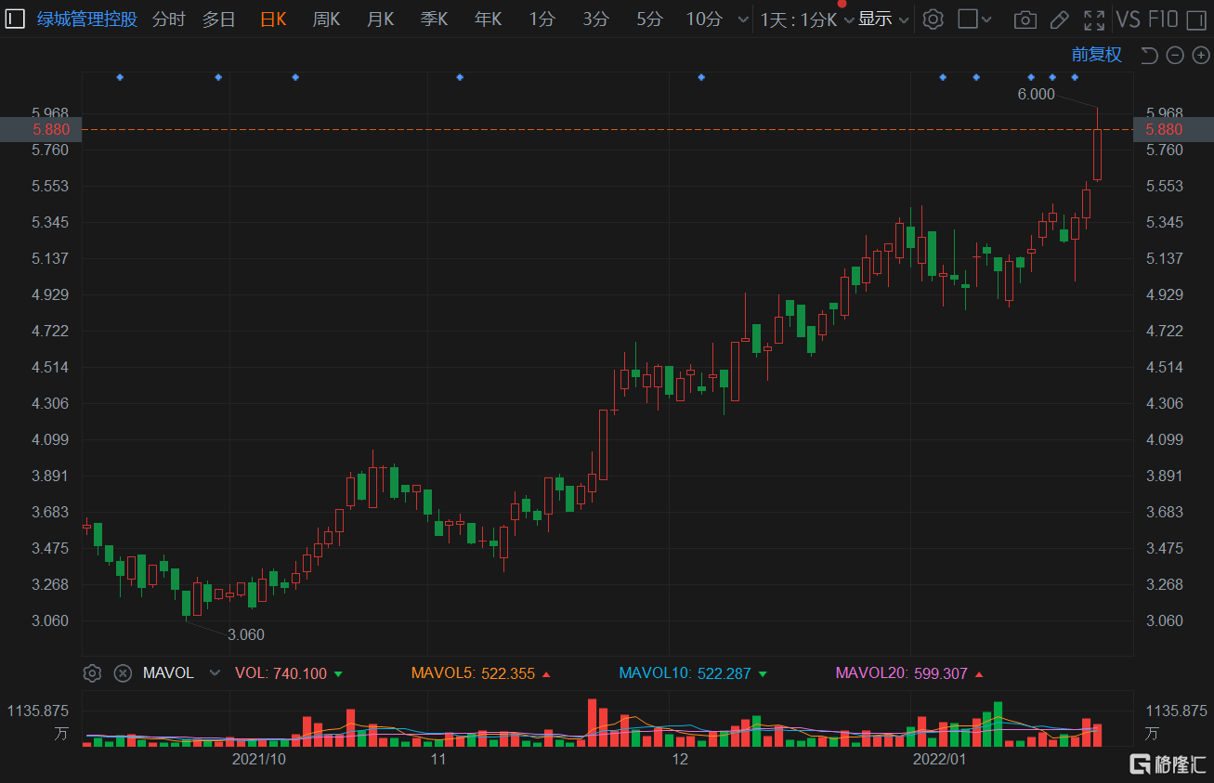The width and height of the screenshot is (1214, 783).
Task: Take a chart screenshot with camera icon
Action: (1025, 20)
